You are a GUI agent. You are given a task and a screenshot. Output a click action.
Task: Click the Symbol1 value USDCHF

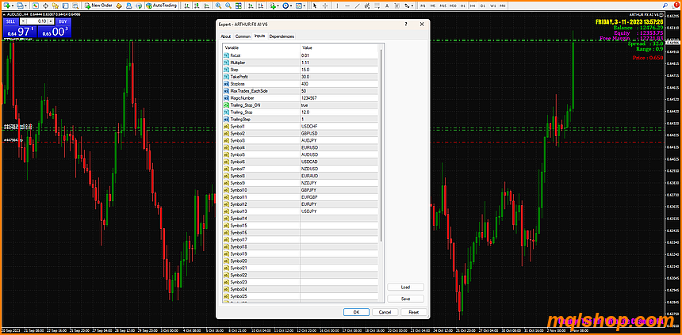tap(339, 127)
